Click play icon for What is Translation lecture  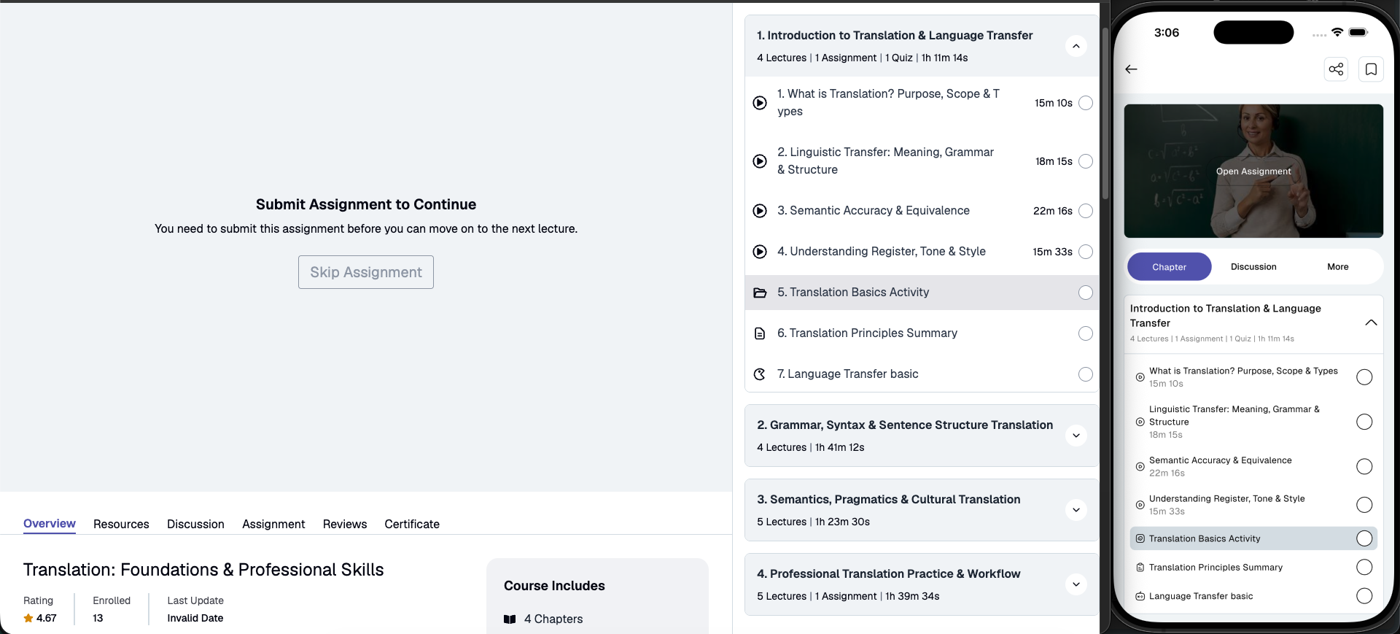[x=760, y=103]
